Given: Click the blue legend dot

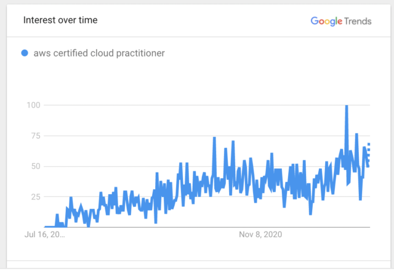Looking at the screenshot, I should 25,53.
